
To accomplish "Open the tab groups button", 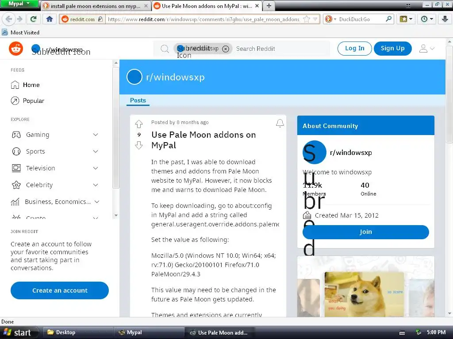I will [x=408, y=5].
